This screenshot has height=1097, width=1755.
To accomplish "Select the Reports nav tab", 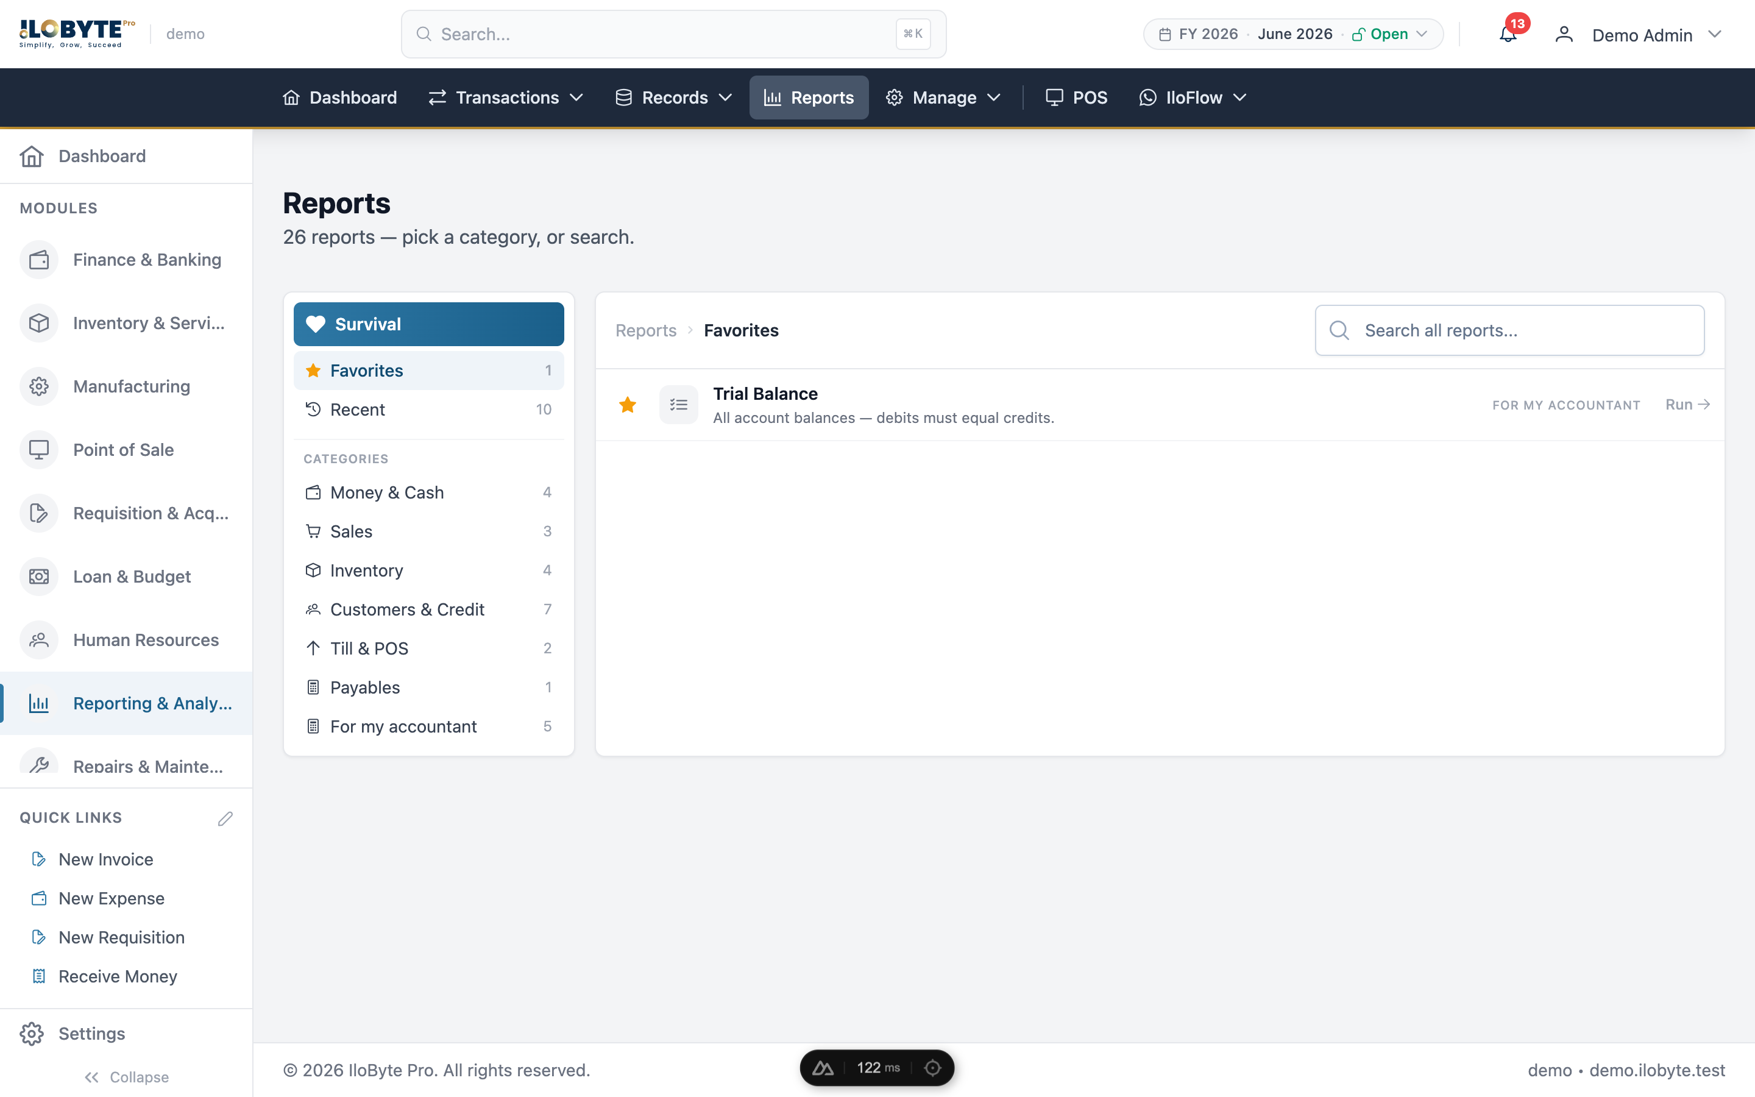I will coord(809,98).
